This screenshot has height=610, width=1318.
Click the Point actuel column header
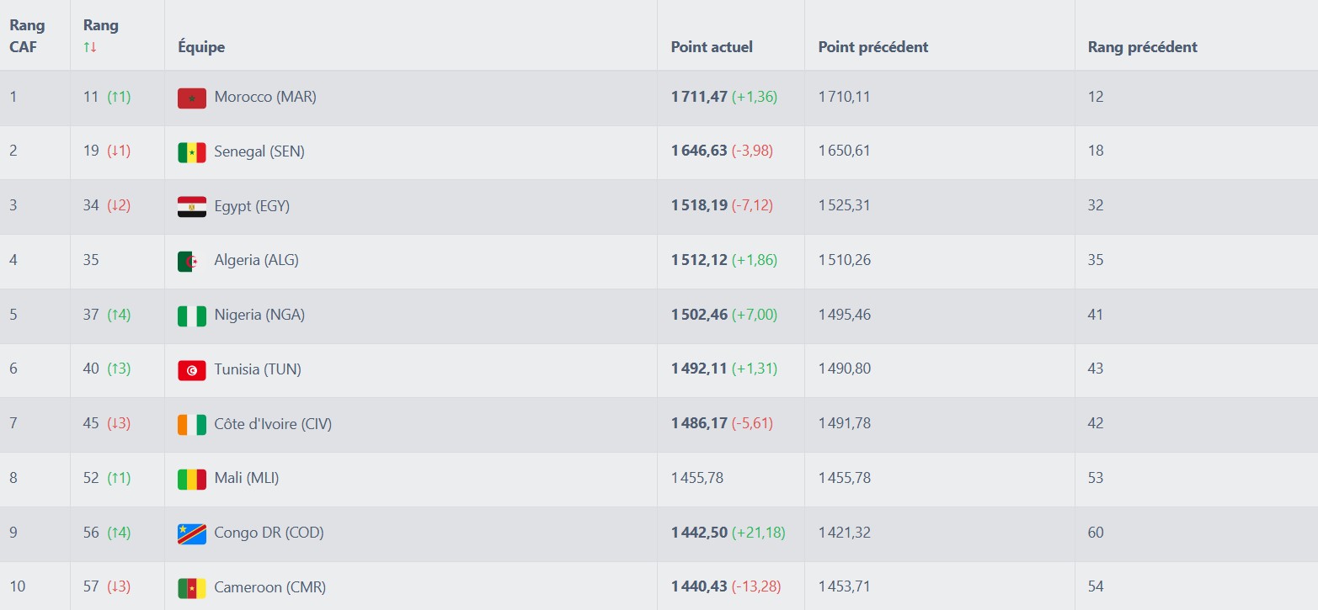(x=712, y=47)
